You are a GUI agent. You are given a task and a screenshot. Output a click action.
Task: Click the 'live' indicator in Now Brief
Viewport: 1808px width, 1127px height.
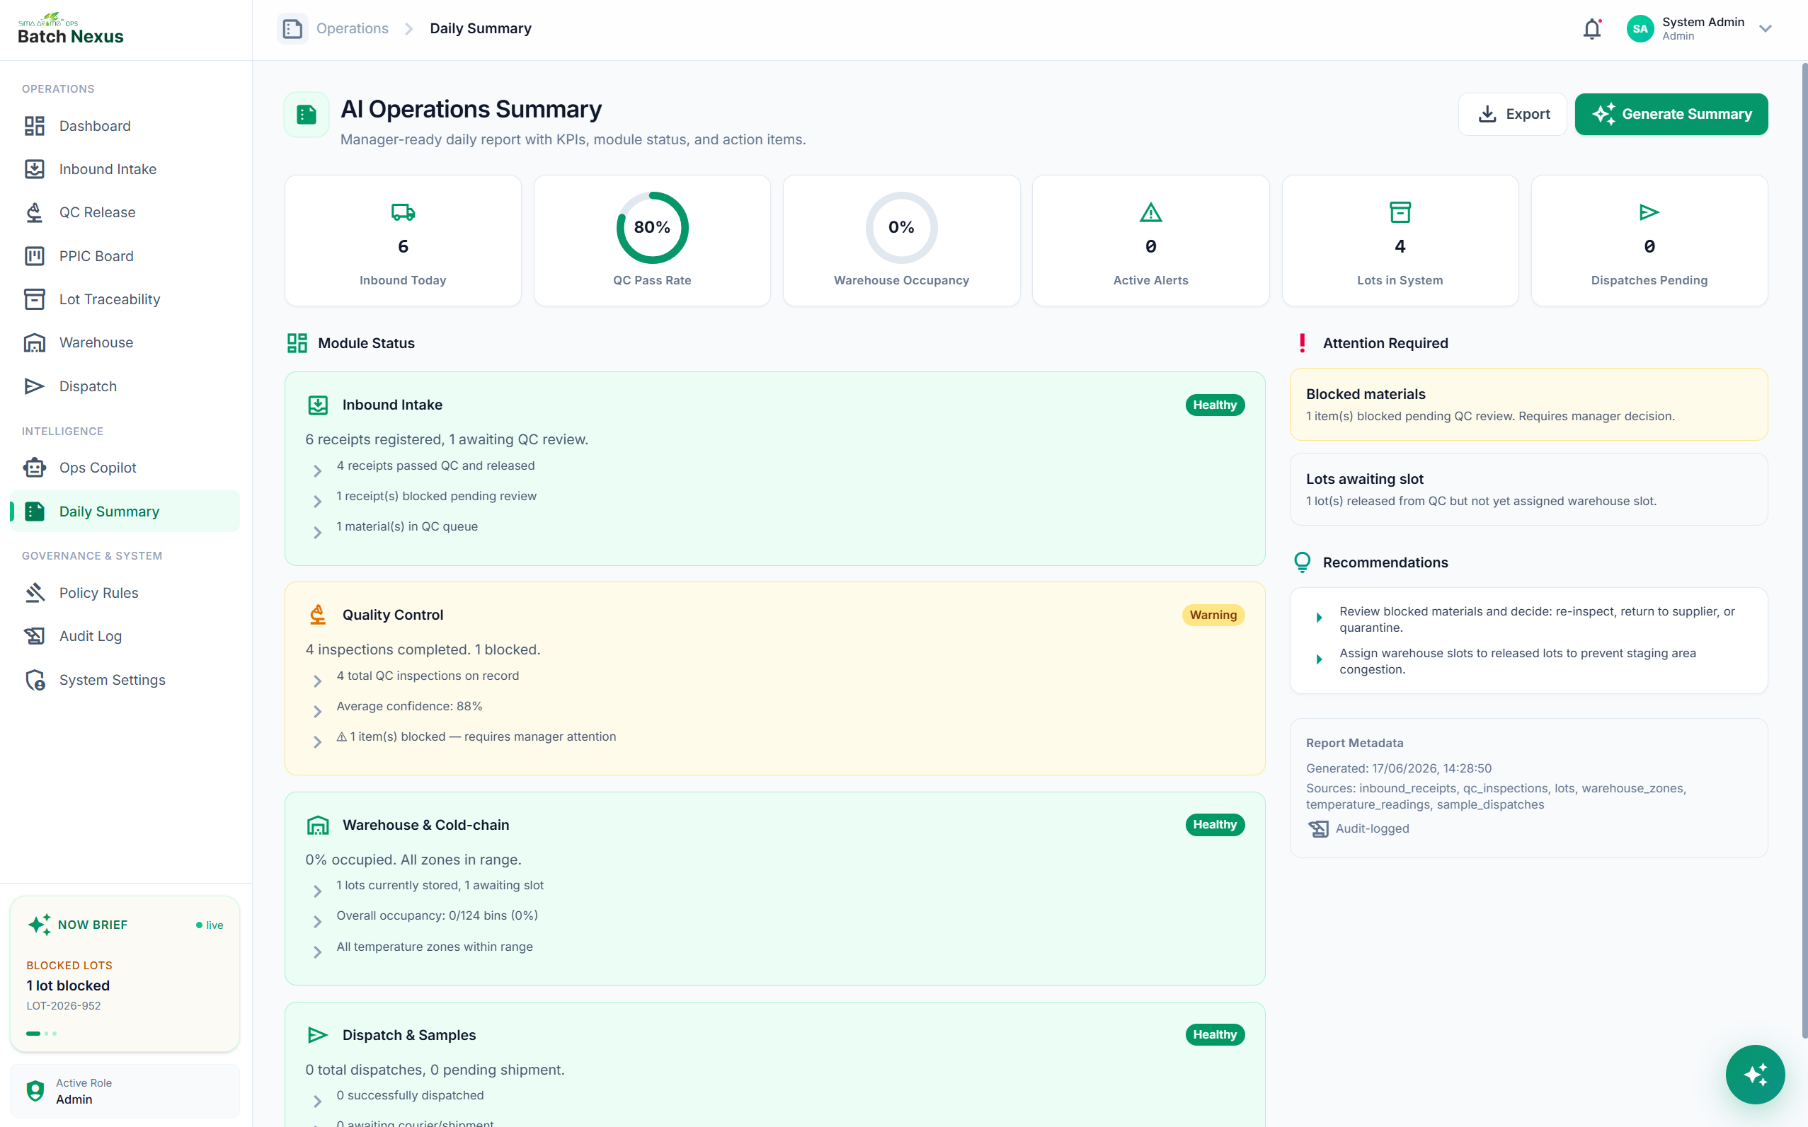[210, 925]
